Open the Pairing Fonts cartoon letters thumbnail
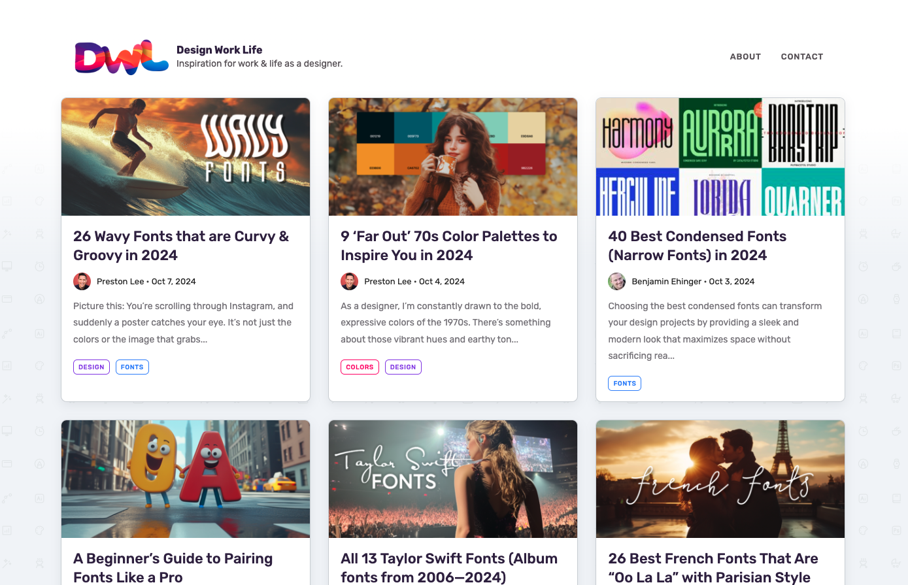This screenshot has width=908, height=585. click(x=186, y=479)
